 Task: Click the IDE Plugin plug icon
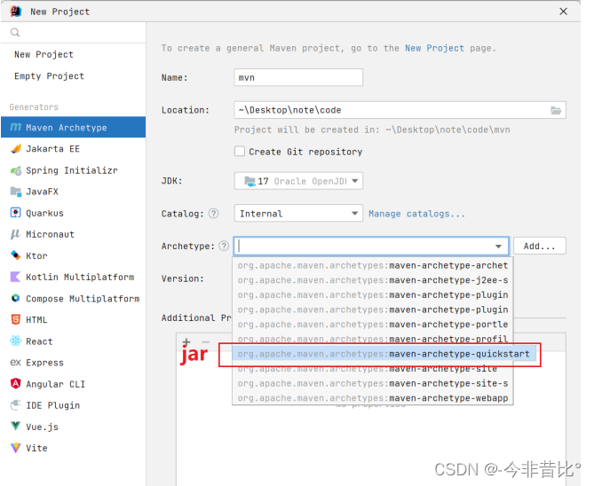pos(15,405)
